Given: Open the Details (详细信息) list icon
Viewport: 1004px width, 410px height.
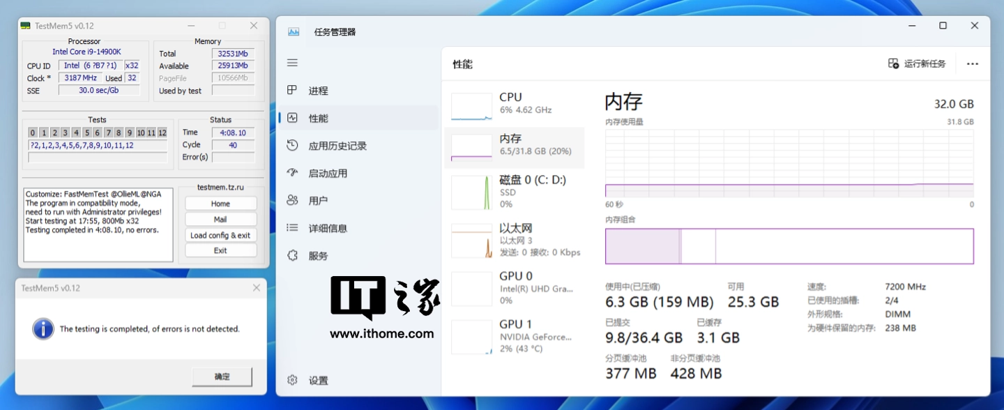Looking at the screenshot, I should tap(293, 228).
